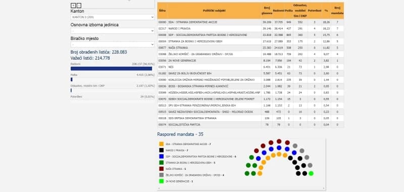Open the Kanton dropdown
404x192 pixels.
[112, 17]
